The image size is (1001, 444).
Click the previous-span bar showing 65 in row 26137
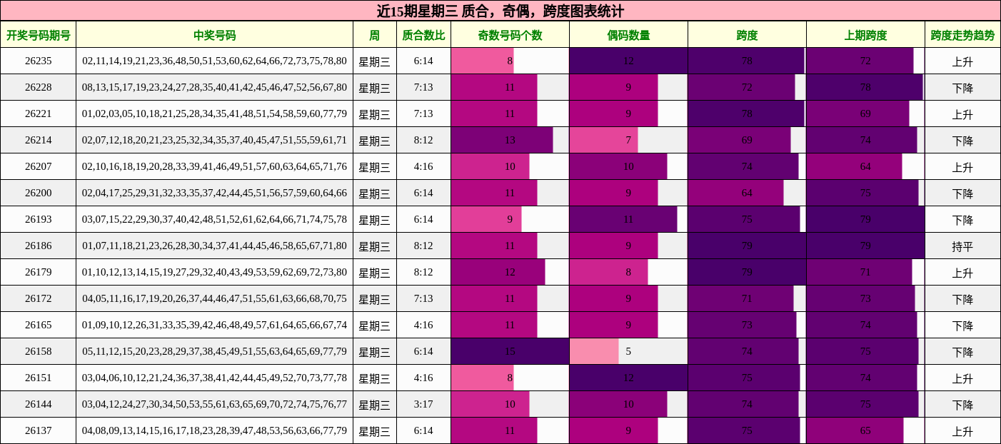855,430
